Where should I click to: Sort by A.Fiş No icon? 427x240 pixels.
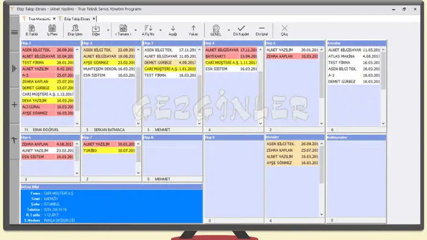(148, 30)
